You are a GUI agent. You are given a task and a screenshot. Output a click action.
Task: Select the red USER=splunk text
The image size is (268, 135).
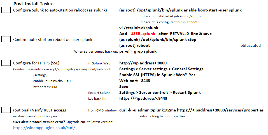coord(143,34)
